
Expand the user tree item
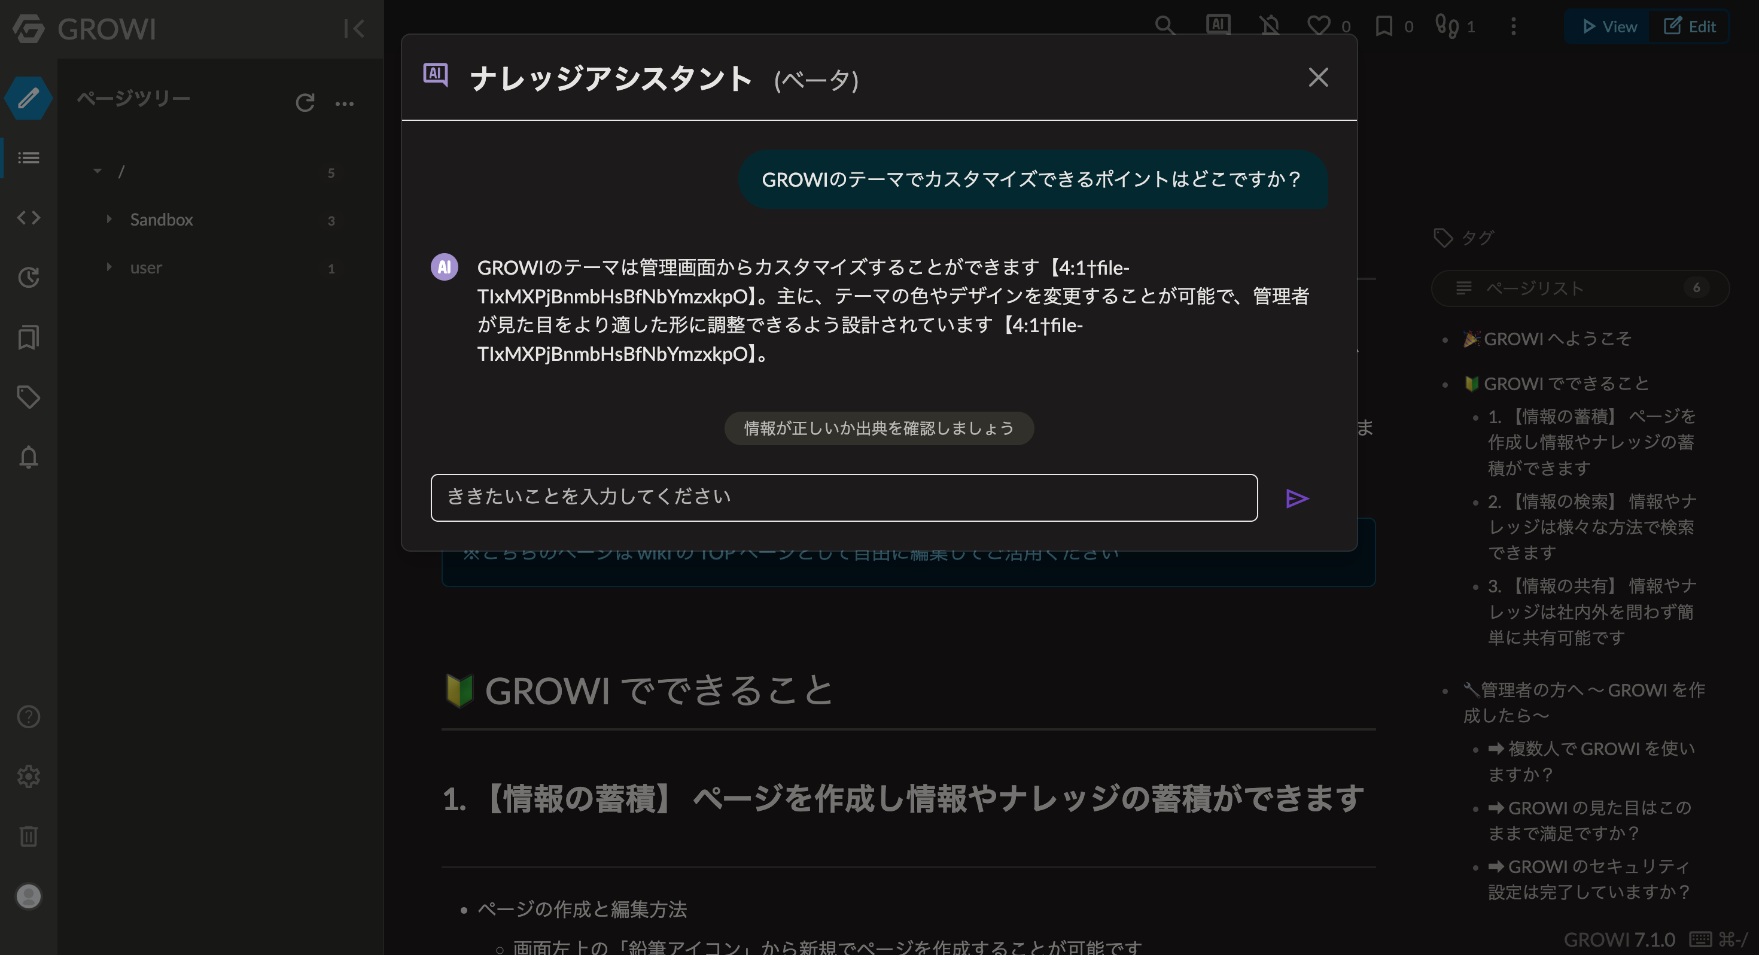[x=108, y=267]
